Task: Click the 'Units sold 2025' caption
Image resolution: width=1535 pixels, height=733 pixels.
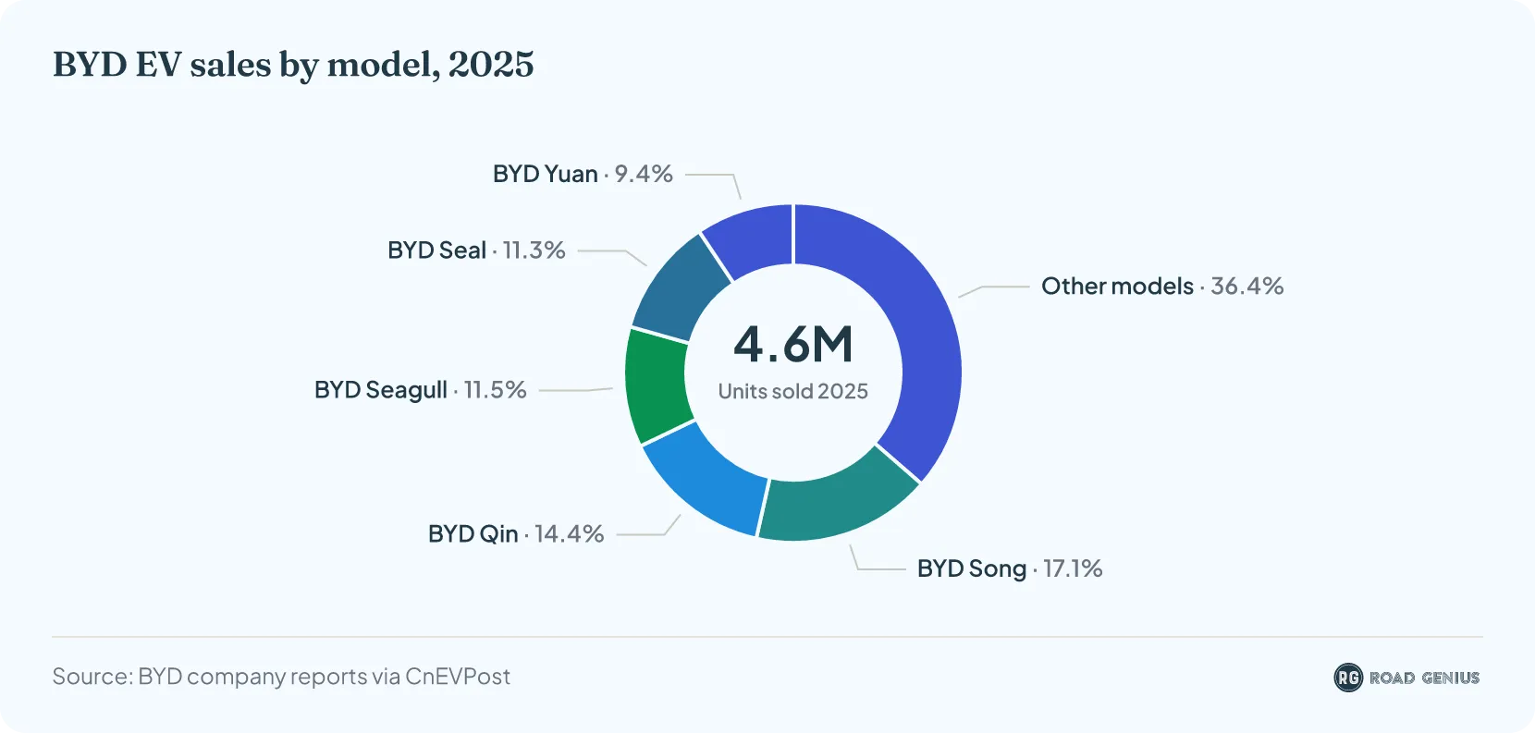Action: point(793,391)
